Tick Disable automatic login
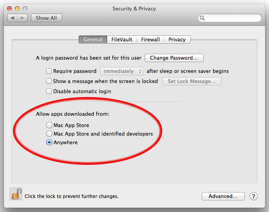This screenshot has height=212, width=269. coord(49,91)
